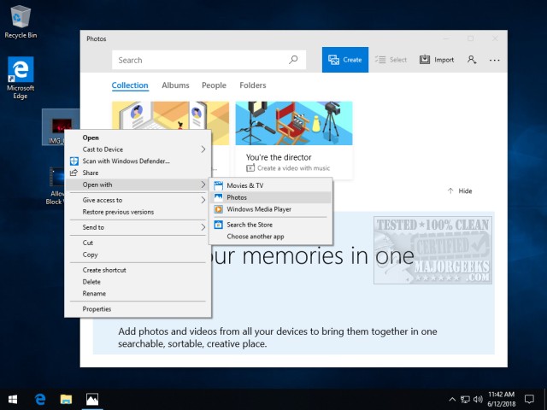Viewport: 547px width, 410px height.
Task: Open the You're the director card image
Action: point(294,123)
